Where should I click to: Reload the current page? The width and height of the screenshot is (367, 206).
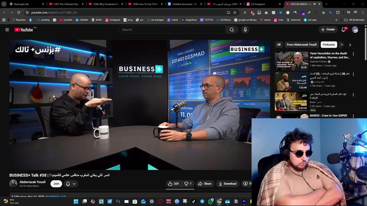pyautogui.click(x=19, y=13)
